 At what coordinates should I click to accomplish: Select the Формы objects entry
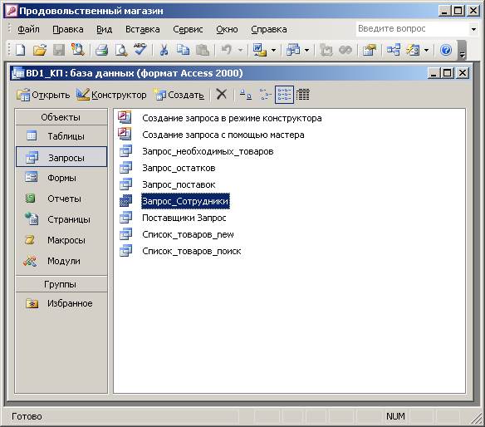pos(61,178)
